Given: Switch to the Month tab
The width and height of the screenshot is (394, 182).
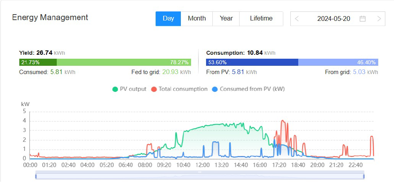Looking at the screenshot, I should click(x=197, y=19).
